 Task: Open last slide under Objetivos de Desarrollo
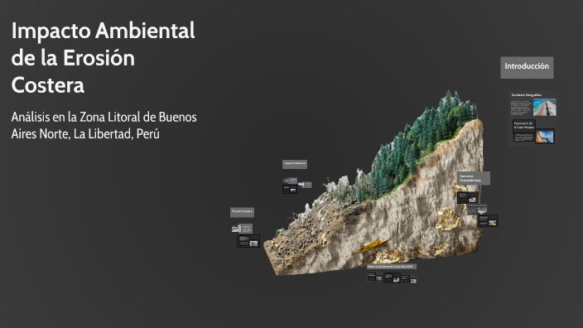(409, 279)
